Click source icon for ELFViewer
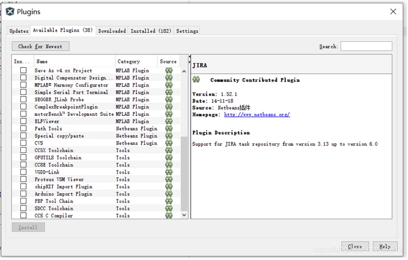The height and width of the screenshot is (260, 408). pos(169,122)
